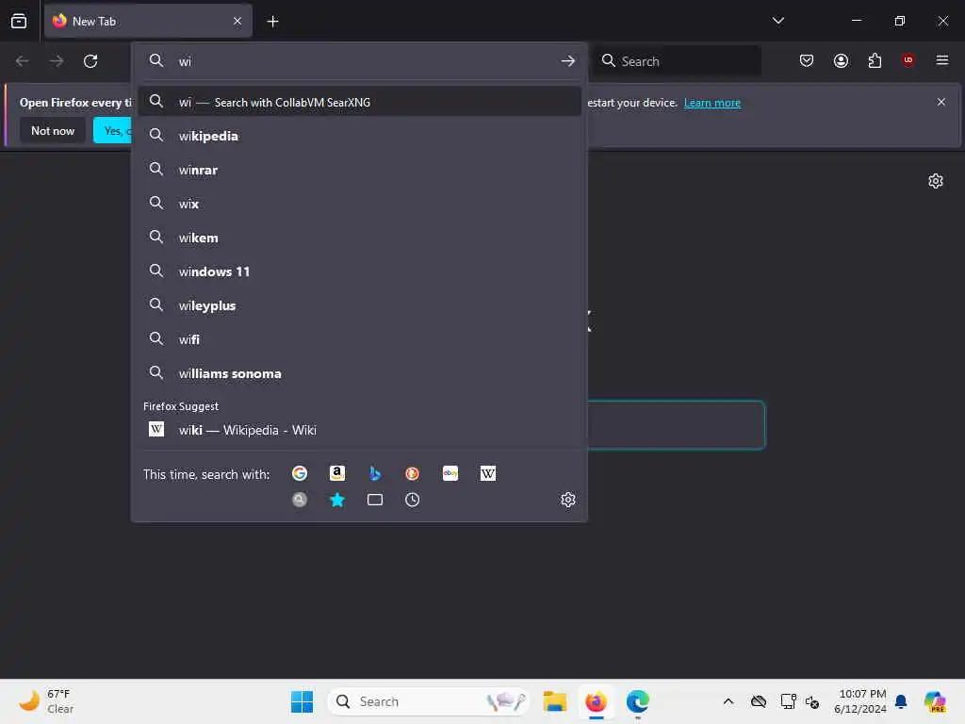Close the New Tab tab
Viewport: 965px width, 724px height.
pos(237,21)
